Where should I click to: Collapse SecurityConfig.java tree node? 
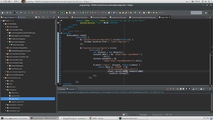coord(8,42)
